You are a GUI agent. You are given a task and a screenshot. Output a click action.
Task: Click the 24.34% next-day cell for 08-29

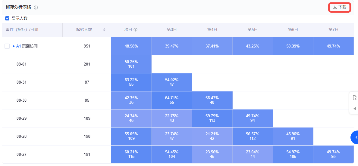[x=131, y=118]
